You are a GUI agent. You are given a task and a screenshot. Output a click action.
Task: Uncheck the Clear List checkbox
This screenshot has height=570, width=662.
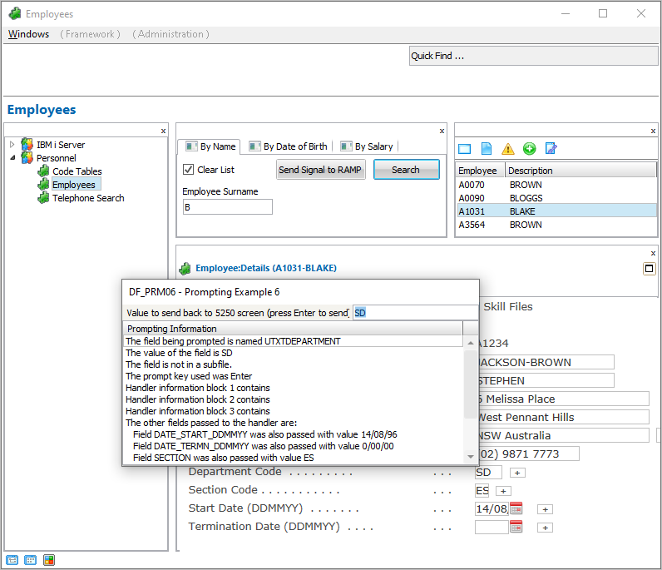point(189,170)
